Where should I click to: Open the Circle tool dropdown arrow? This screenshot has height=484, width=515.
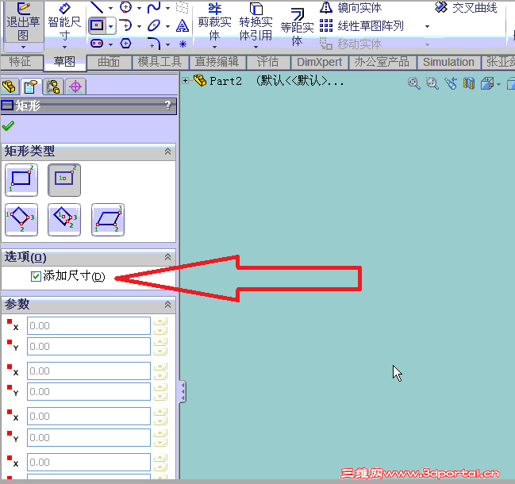click(x=139, y=8)
